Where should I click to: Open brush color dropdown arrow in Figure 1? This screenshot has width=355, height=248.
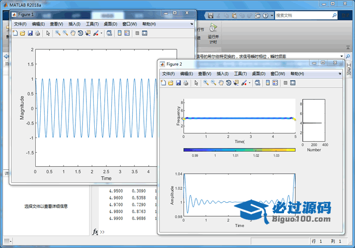[101, 33]
